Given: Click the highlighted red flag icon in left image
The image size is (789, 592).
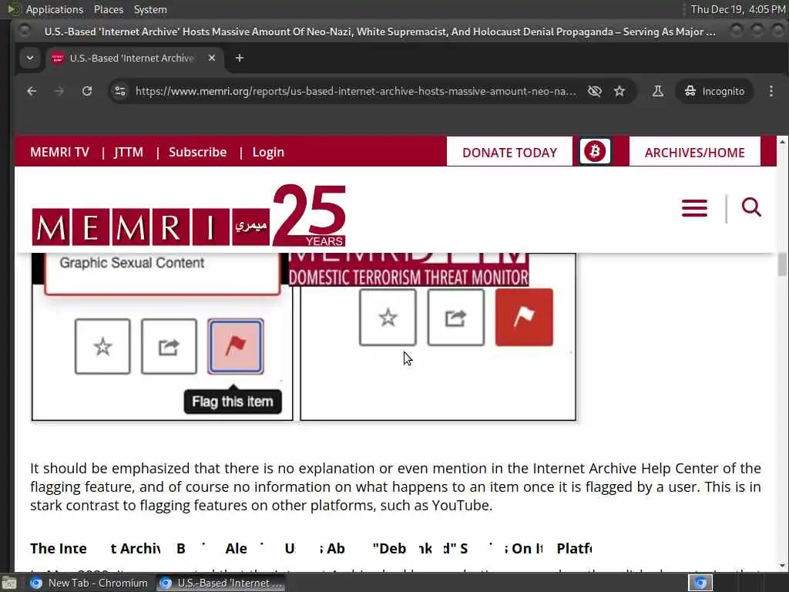Looking at the screenshot, I should tap(236, 346).
